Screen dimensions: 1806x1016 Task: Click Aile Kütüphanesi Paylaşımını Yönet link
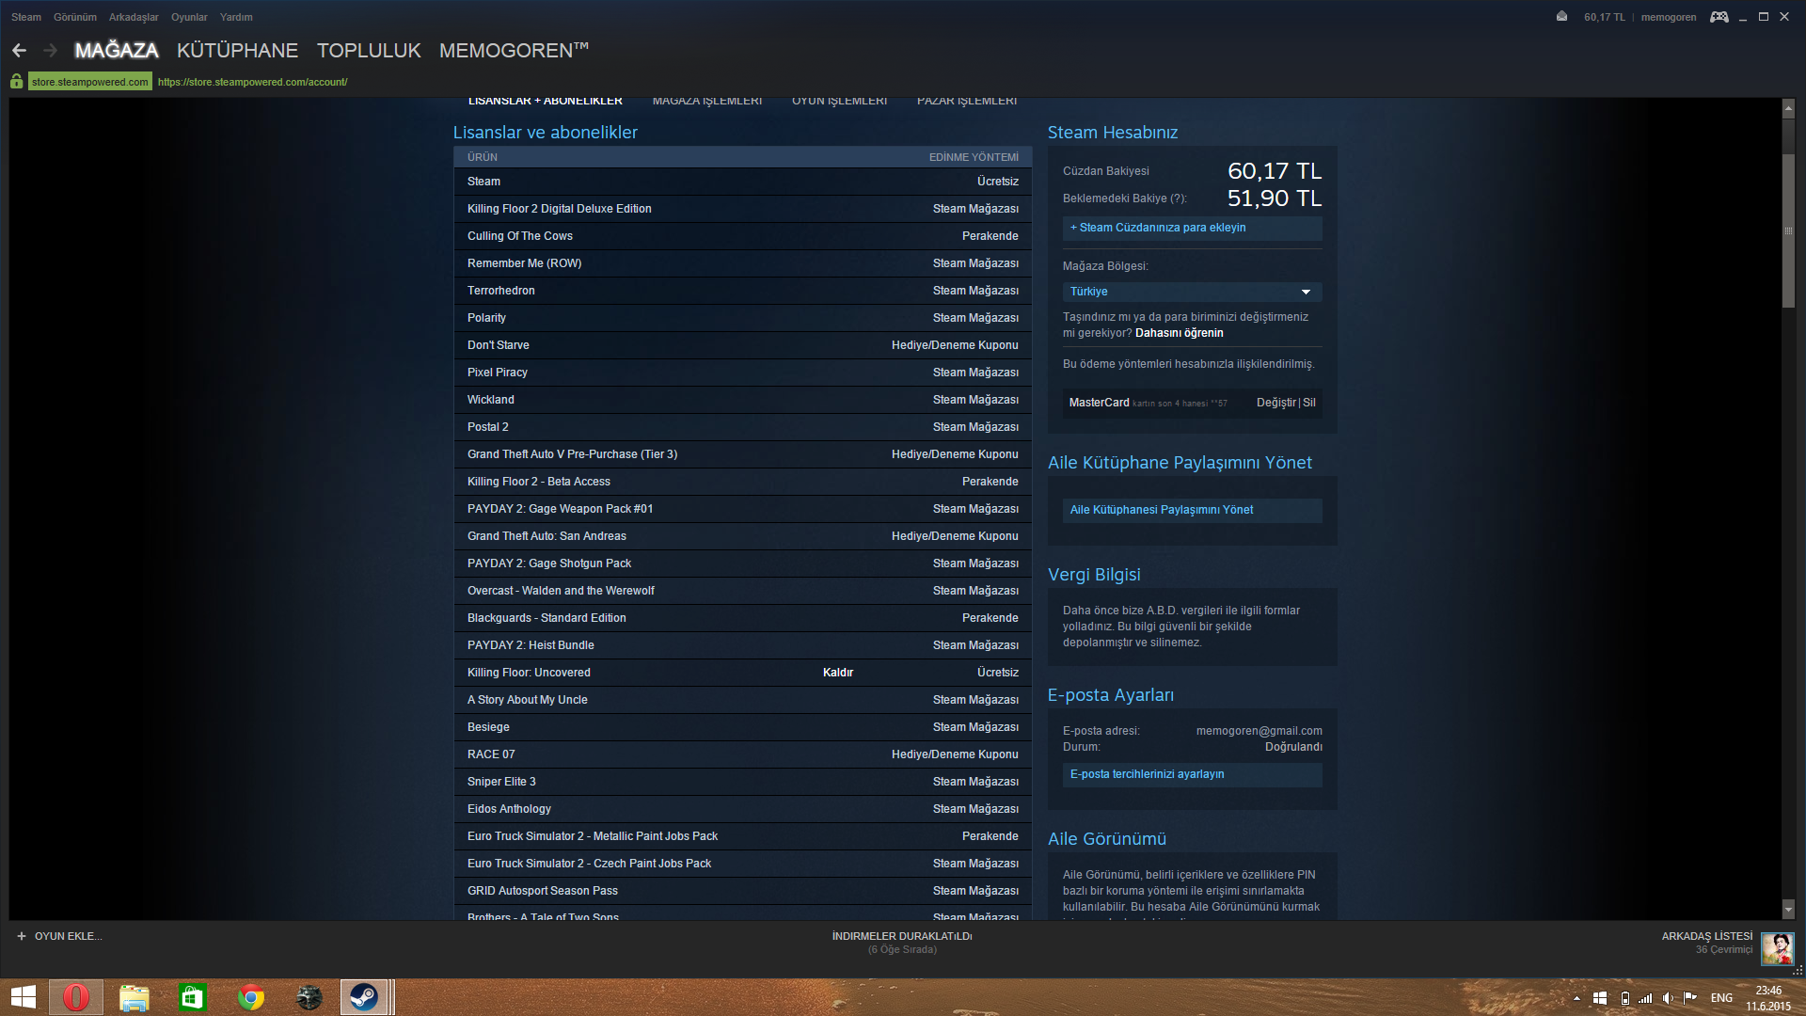(1162, 510)
